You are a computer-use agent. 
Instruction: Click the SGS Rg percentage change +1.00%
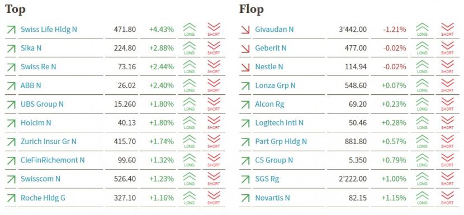coord(394,179)
